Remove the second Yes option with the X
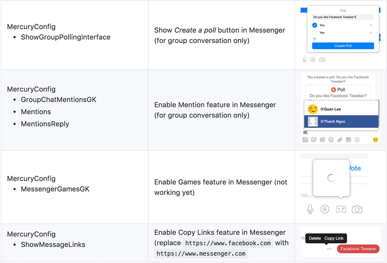387x263 pixels. [x=371, y=32]
